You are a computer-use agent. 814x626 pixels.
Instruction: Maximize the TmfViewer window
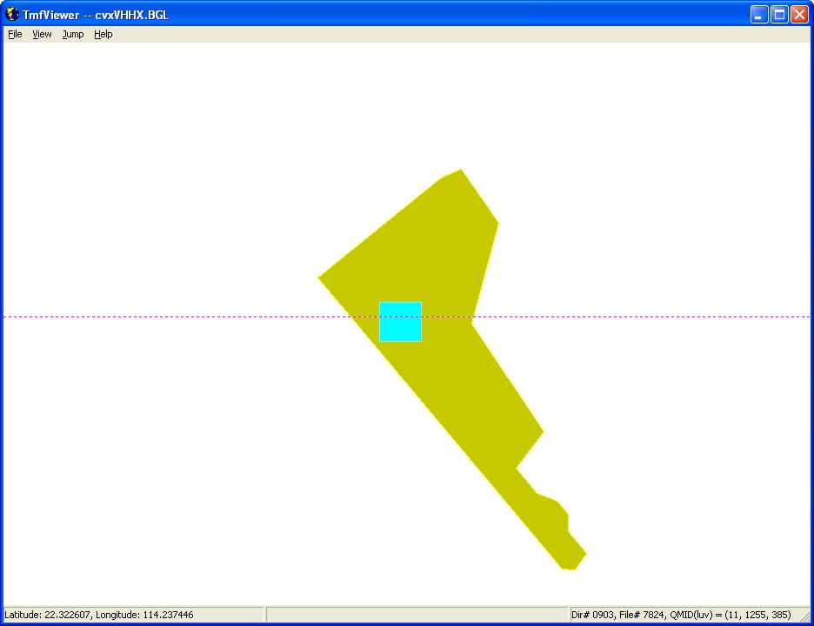pos(779,15)
